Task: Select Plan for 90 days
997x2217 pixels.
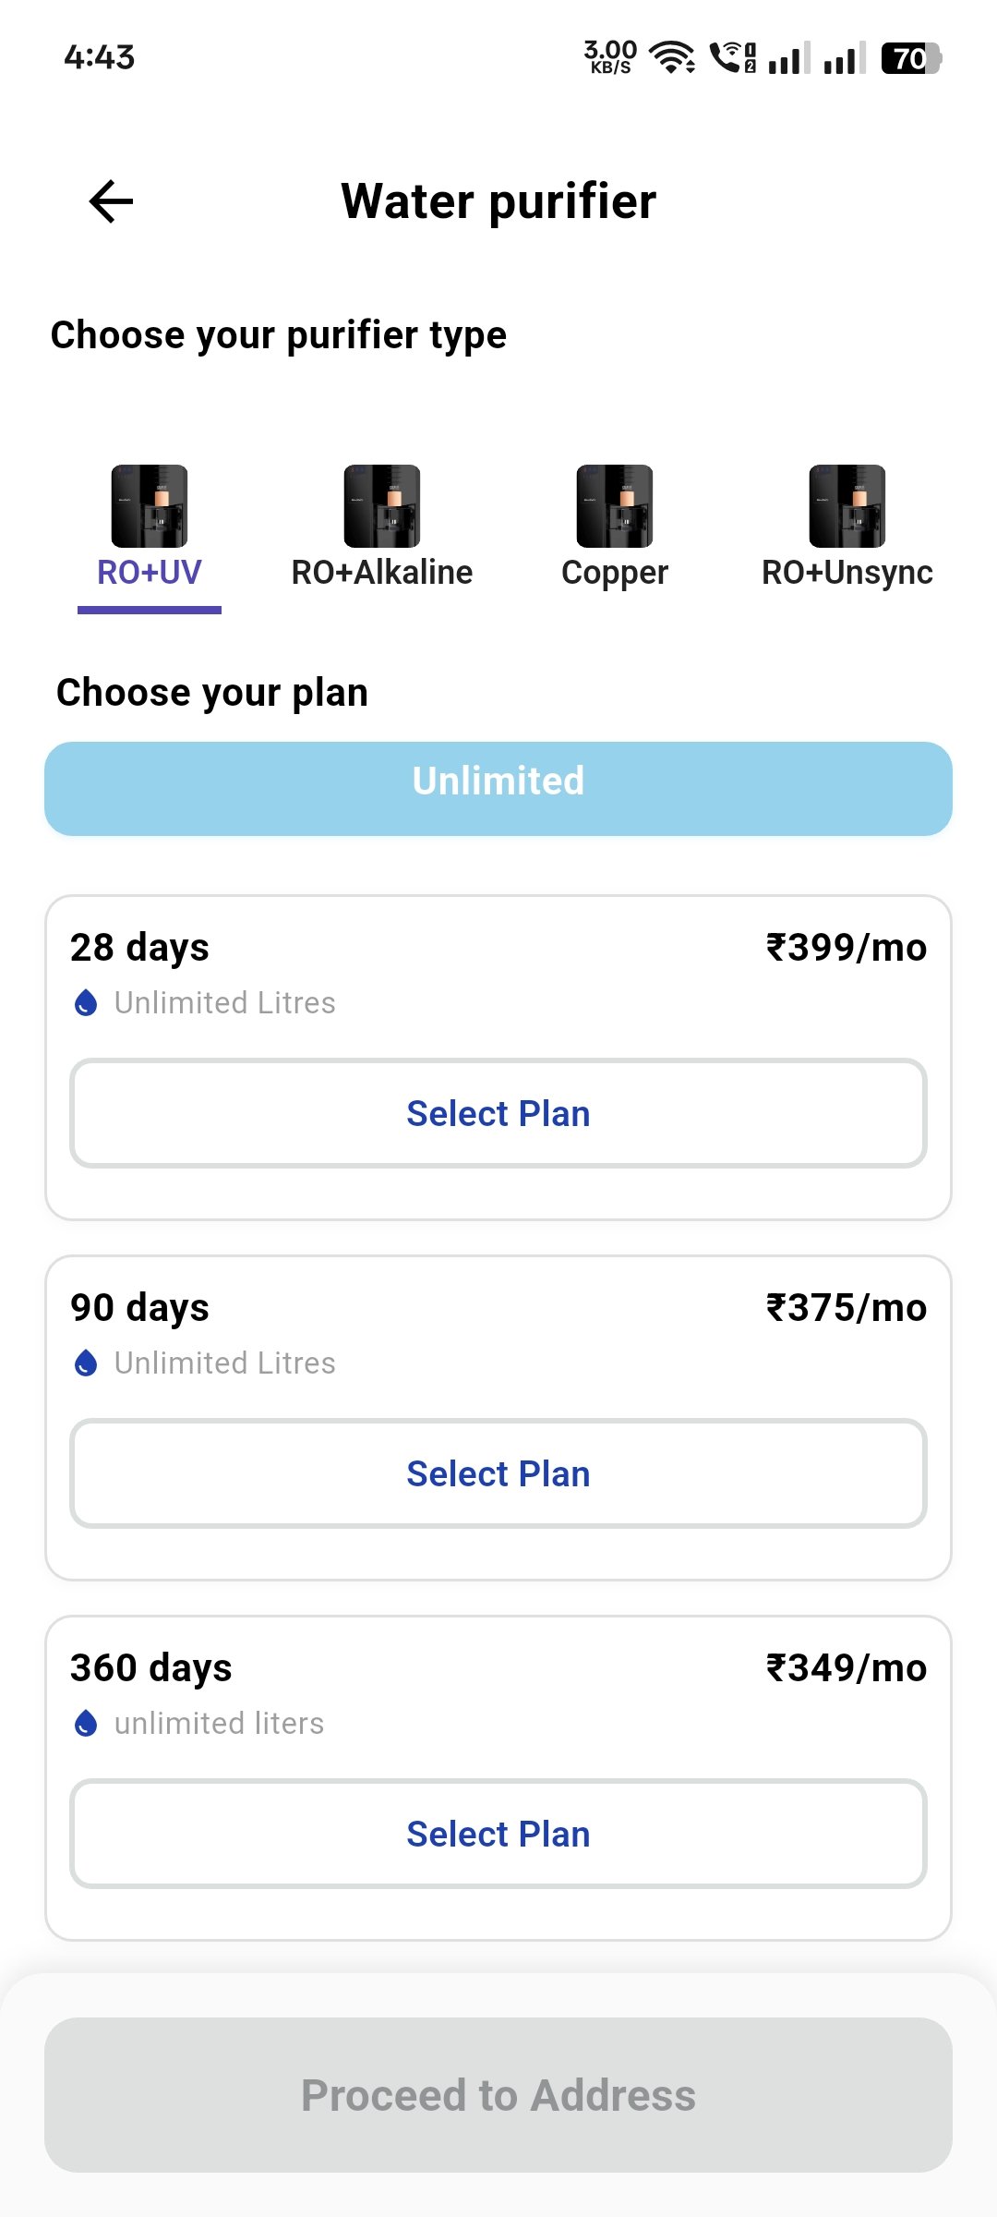Action: point(498,1473)
